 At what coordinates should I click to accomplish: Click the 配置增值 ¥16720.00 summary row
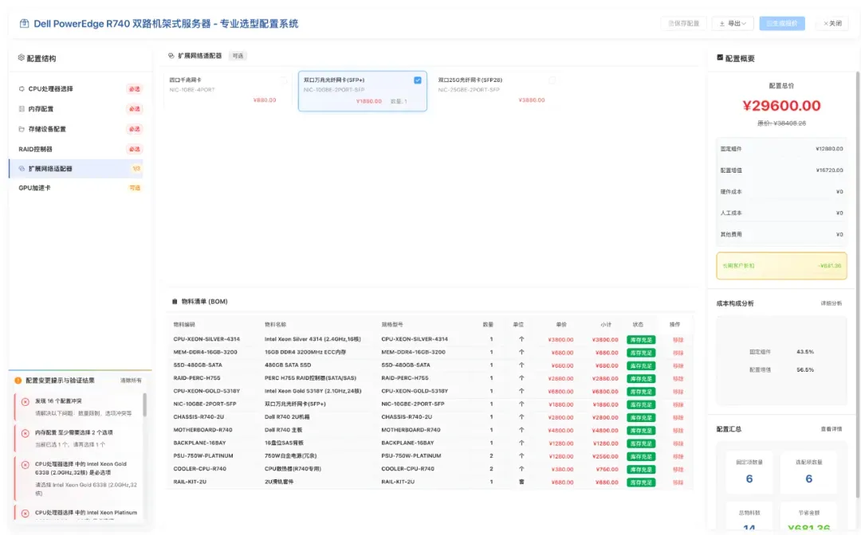coord(781,170)
